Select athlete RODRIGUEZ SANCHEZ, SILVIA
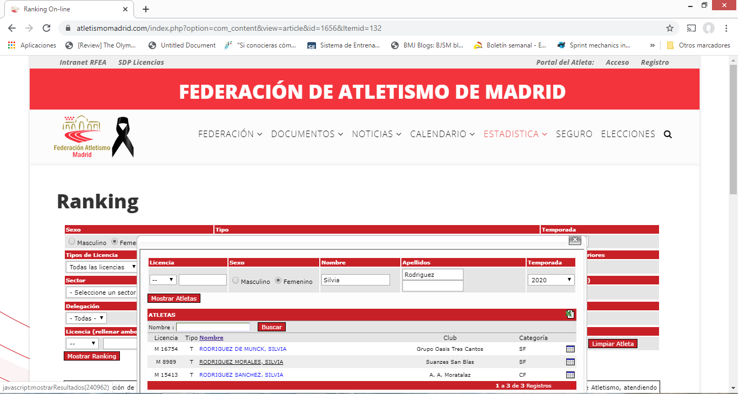Viewport: 739px width, 394px height. [241, 375]
